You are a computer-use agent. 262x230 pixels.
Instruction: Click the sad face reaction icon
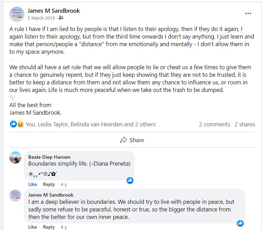pos(20,124)
